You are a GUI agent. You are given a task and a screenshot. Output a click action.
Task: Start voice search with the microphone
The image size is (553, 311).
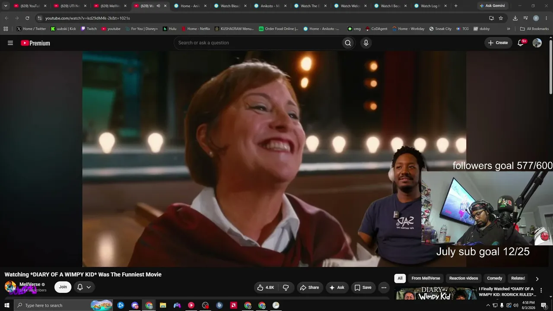(x=366, y=43)
